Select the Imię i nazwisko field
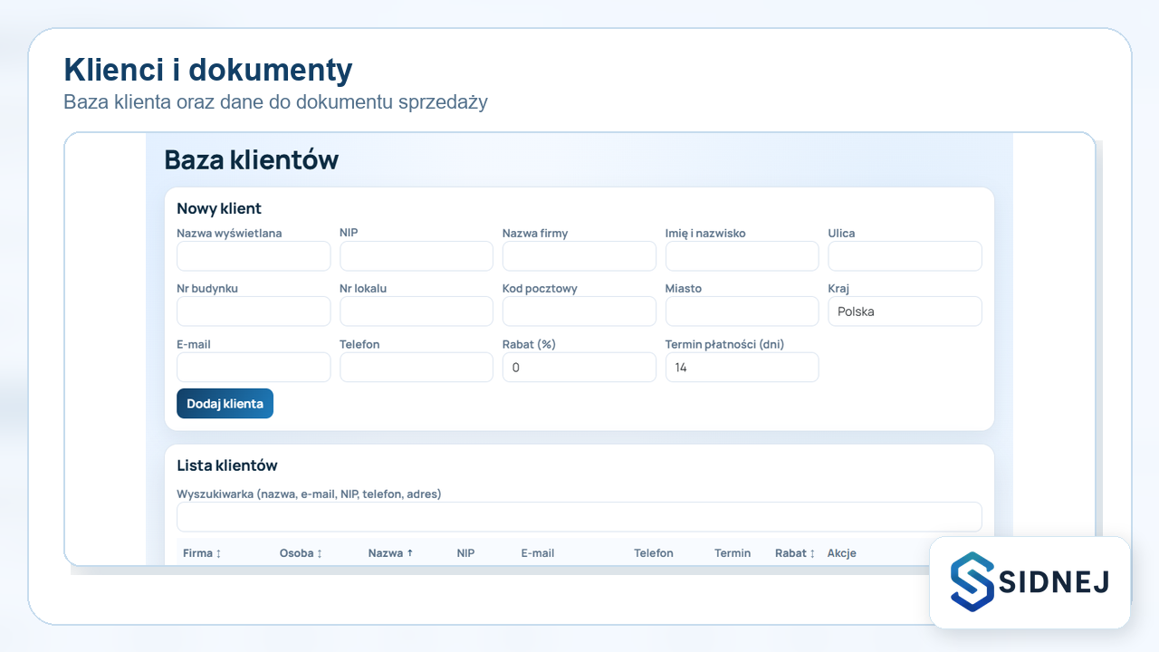1159x652 pixels. [742, 256]
